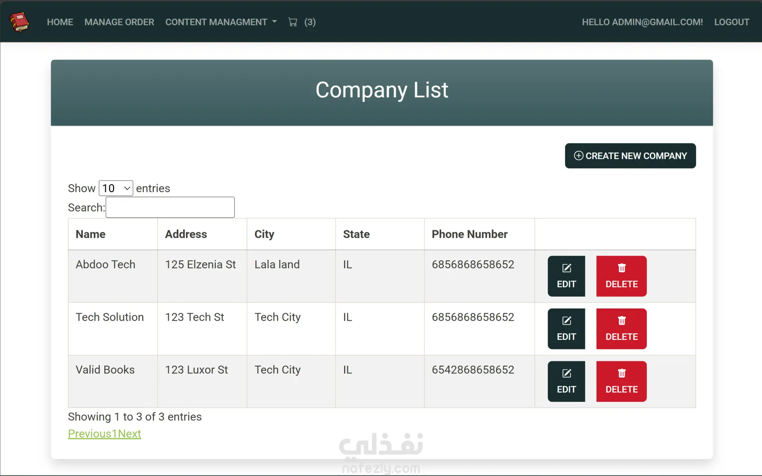Edit the Tech Solution company
The width and height of the screenshot is (762, 476).
(566, 329)
